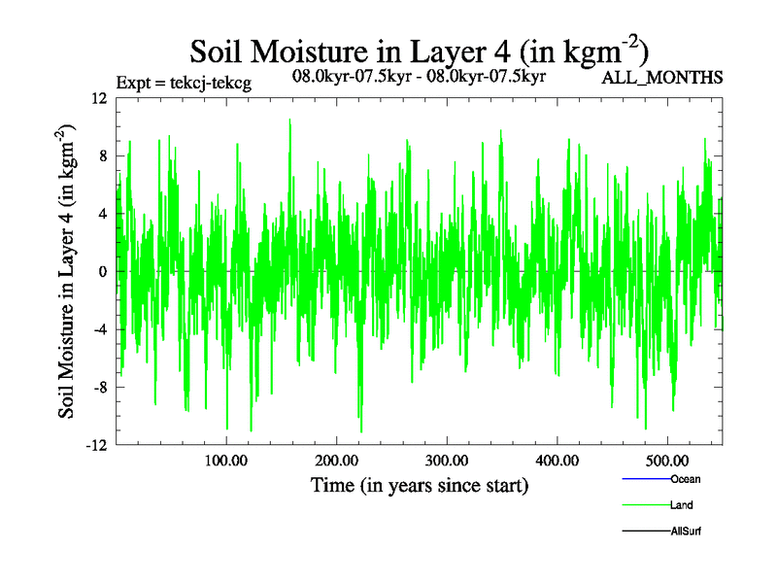Click the -12 y-axis tick label
Screen dimensions: 777x583
pyautogui.click(x=95, y=446)
